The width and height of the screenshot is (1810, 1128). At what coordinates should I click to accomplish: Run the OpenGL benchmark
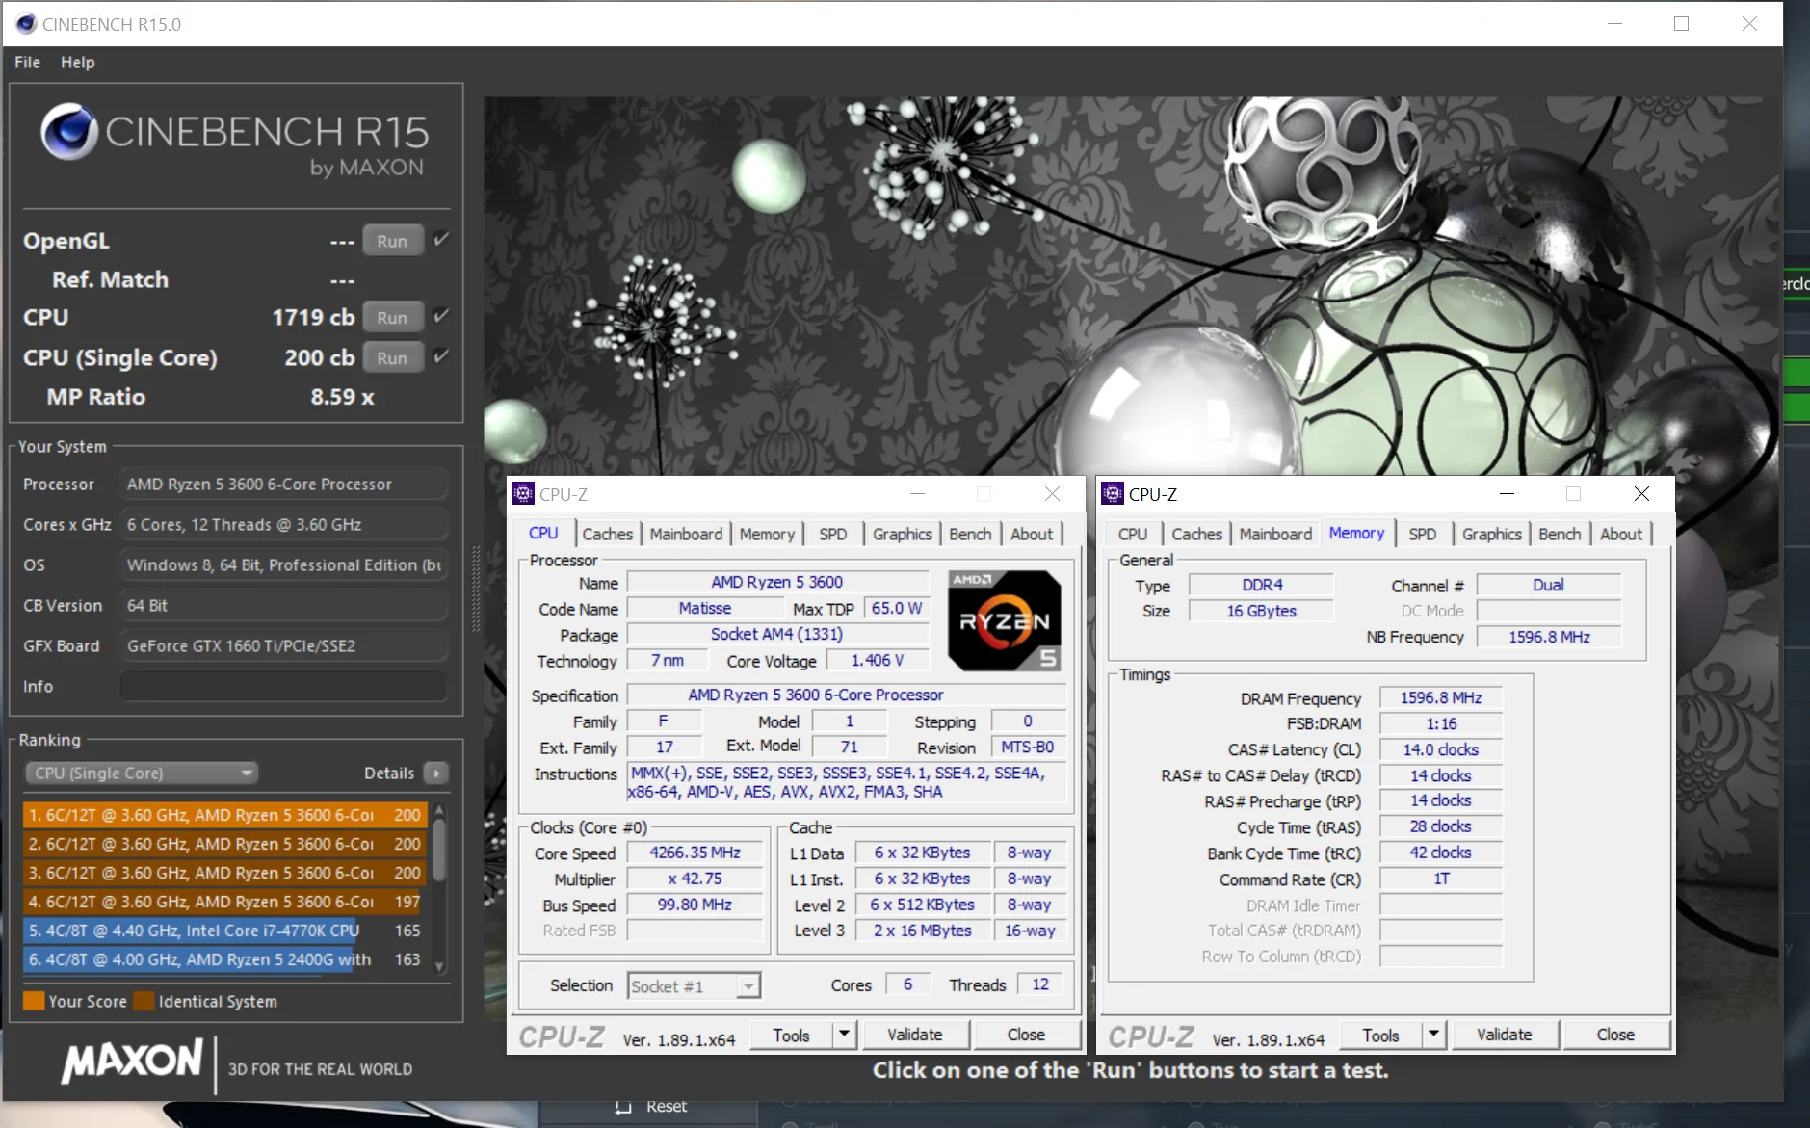click(x=393, y=241)
